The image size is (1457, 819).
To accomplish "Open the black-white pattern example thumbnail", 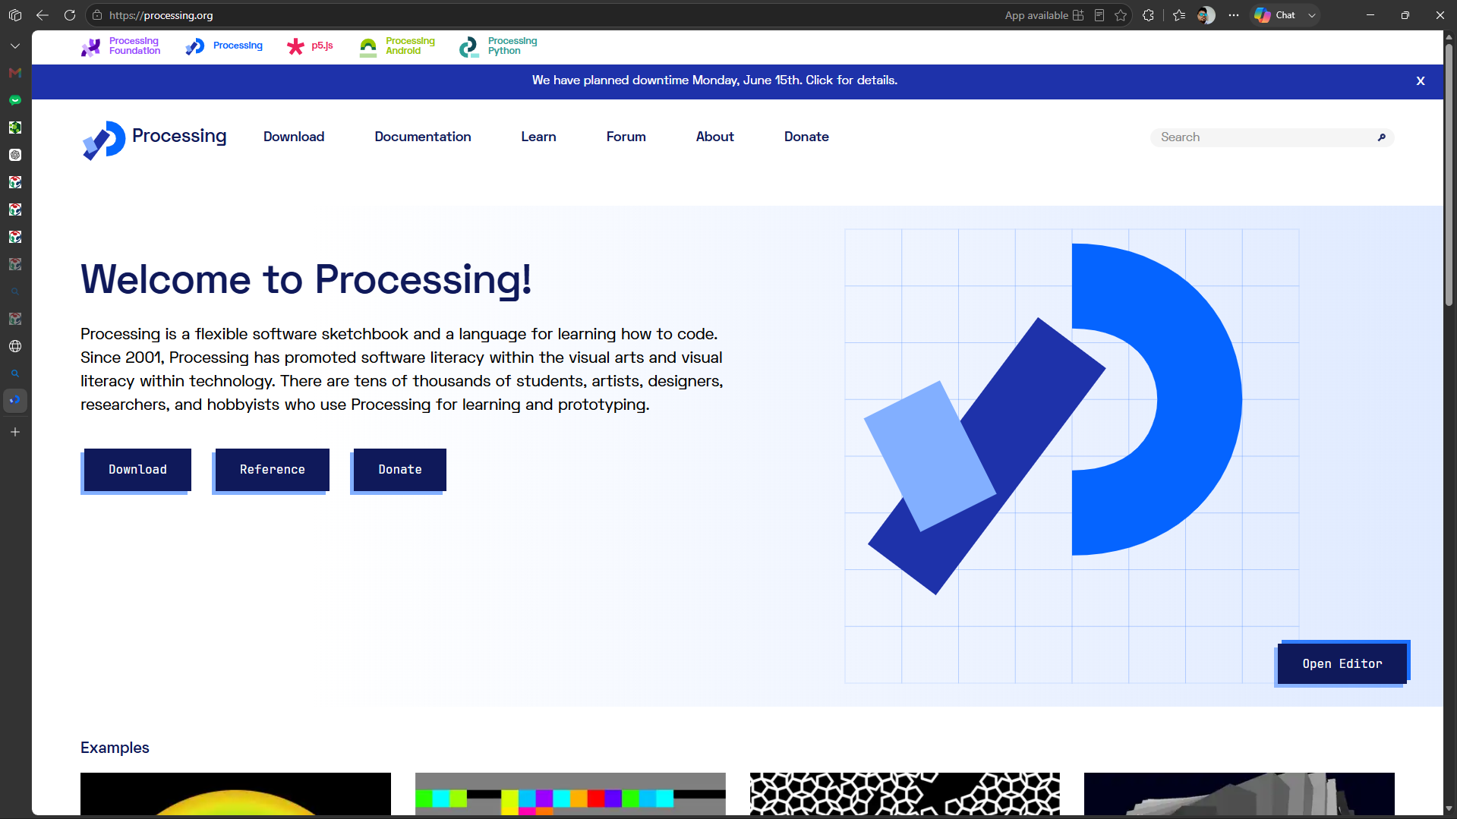I will [905, 794].
